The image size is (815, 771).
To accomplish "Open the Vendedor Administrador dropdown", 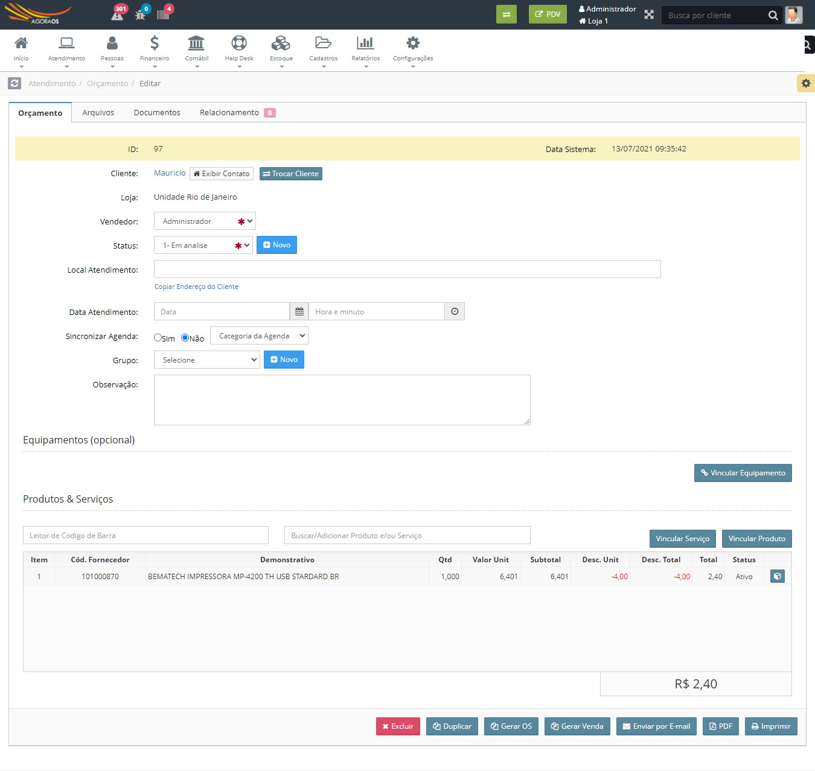I will (x=205, y=221).
